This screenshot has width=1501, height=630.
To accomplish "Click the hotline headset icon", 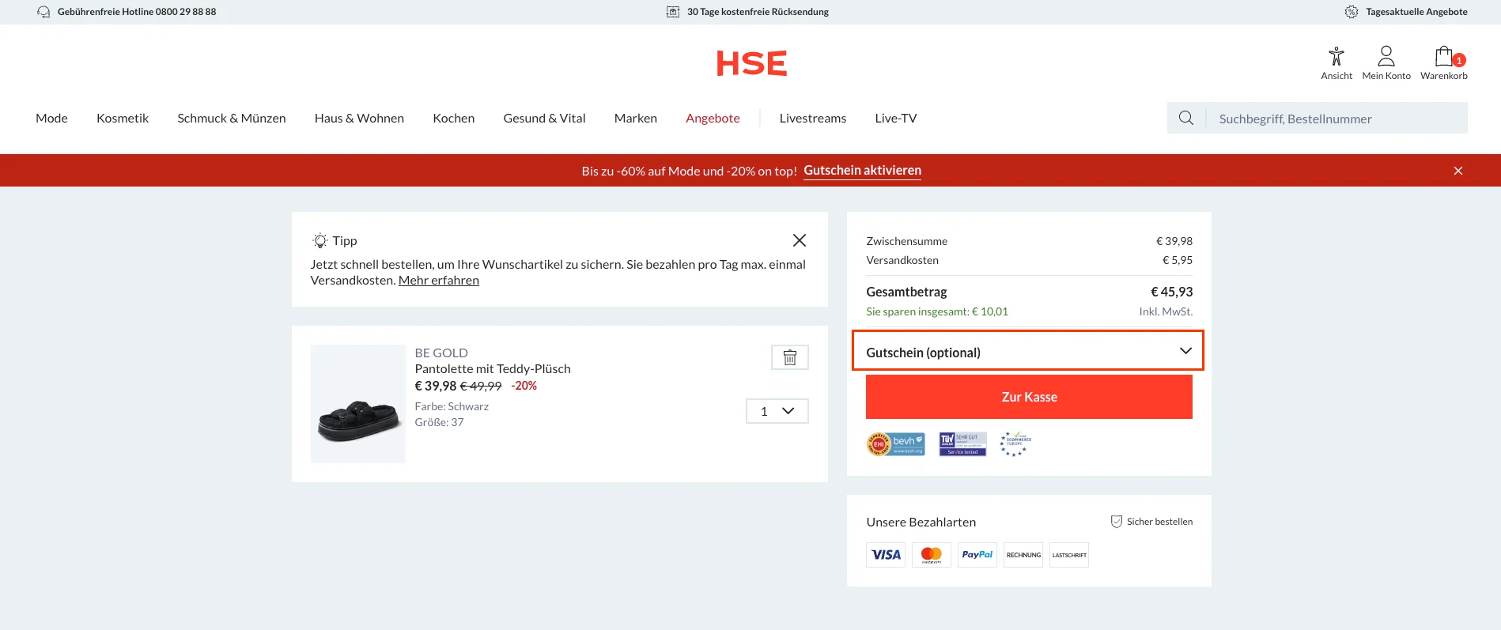I will [43, 12].
